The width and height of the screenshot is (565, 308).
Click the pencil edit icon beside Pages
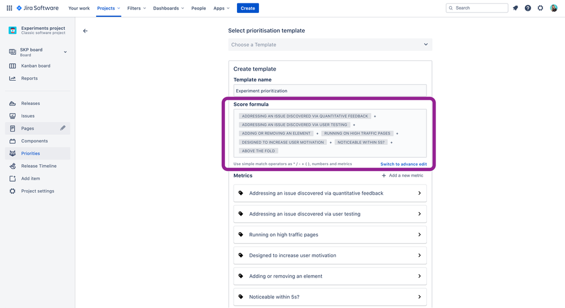pyautogui.click(x=63, y=128)
